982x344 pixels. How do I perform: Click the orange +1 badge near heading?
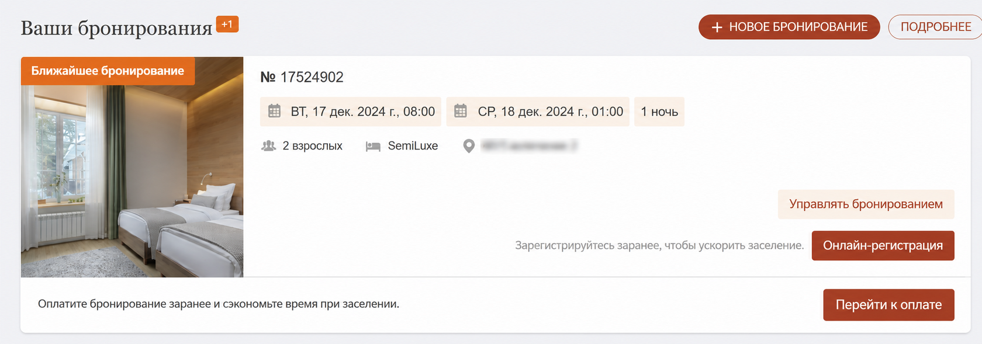(227, 24)
